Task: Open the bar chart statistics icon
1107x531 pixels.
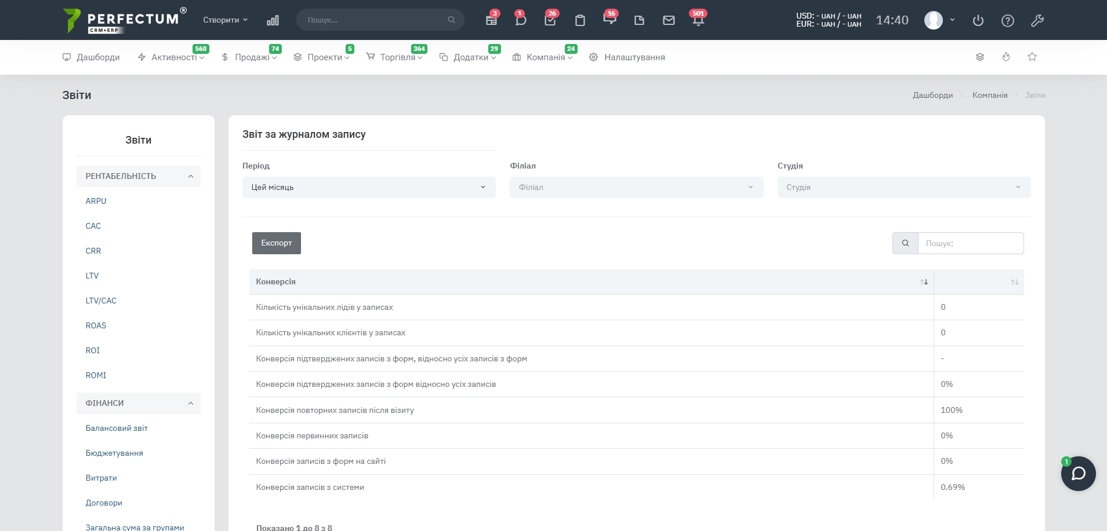Action: click(273, 20)
